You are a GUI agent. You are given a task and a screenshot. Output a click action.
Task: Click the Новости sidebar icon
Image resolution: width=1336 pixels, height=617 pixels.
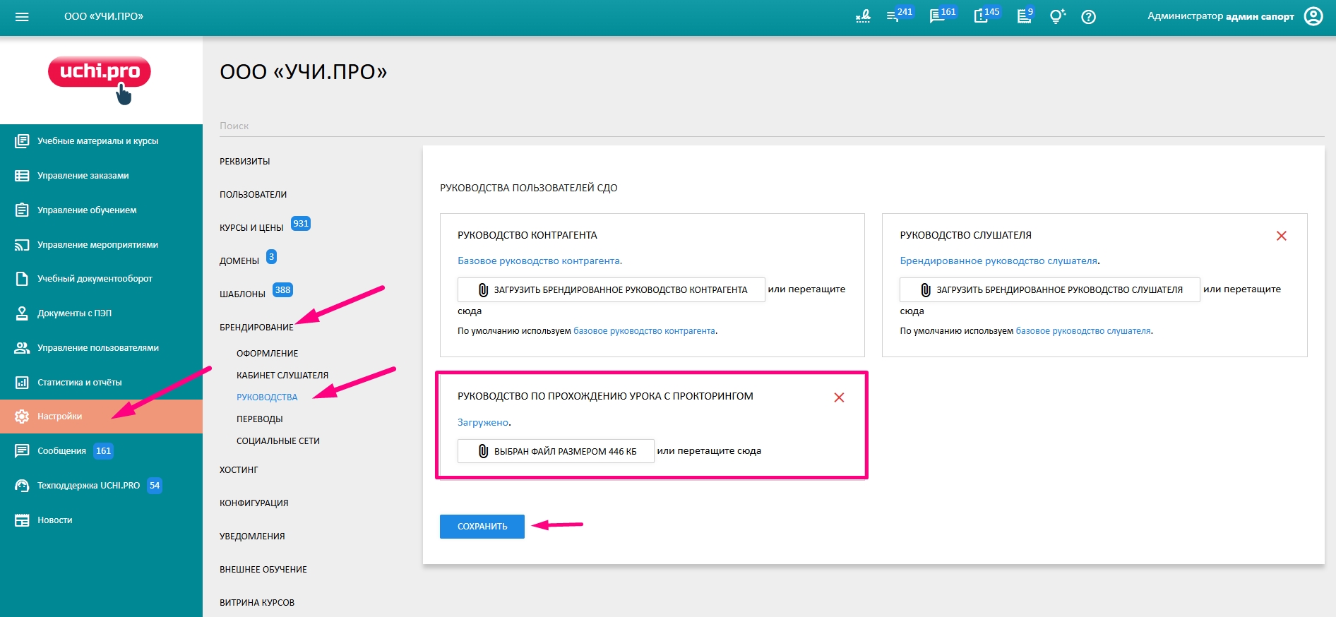[22, 520]
